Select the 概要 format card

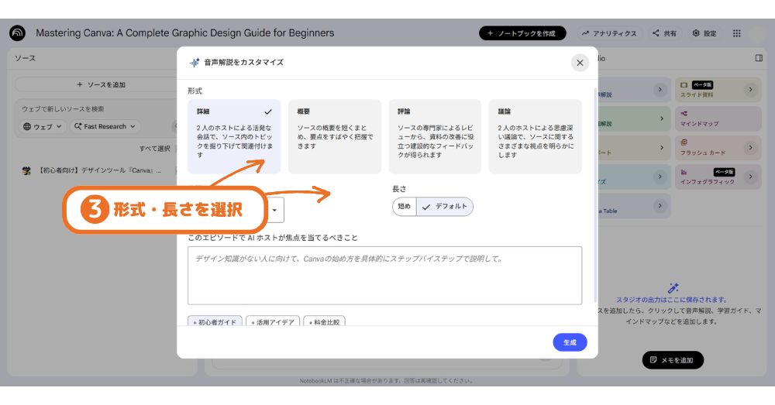(x=335, y=136)
